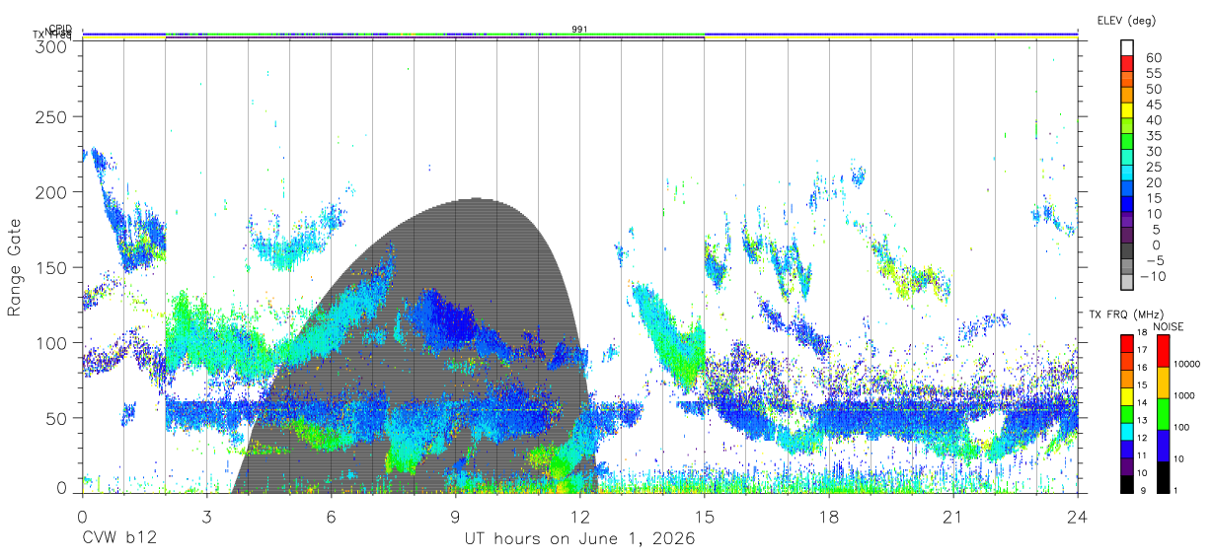This screenshot has height=559, width=1212.
Task: Select the green ELEV swatch between 35 and 30
Action: coord(1127,143)
